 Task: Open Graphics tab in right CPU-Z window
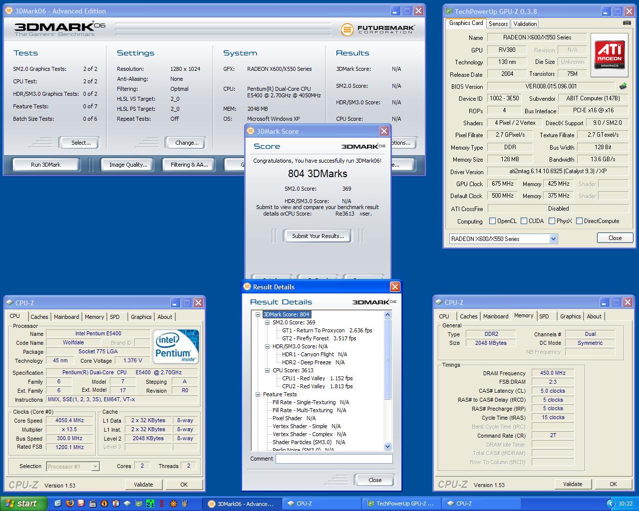tap(570, 316)
